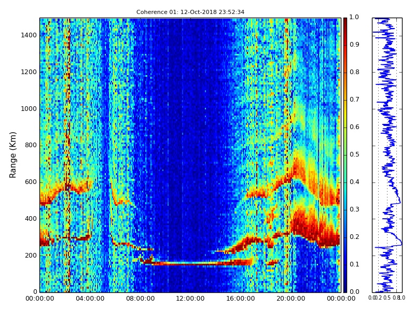This screenshot has width=415, height=311.
Task: Click the 08:00:00 time axis label
Action: [x=140, y=299]
